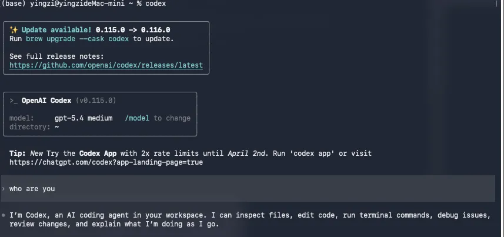Click the bullet dot before Codex's reply
504x237 pixels.
pyautogui.click(x=4, y=215)
